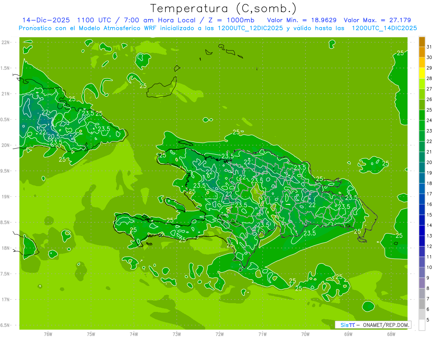Click the legend swatch between 6 and 7
Image resolution: width=439 pixels, height=339 pixels.
(422, 304)
